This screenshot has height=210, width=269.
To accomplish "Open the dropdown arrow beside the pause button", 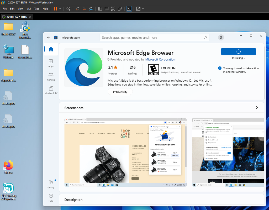I will point(60,9).
